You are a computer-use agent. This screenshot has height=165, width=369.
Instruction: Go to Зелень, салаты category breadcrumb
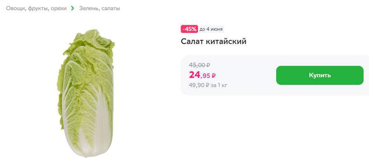pos(99,9)
